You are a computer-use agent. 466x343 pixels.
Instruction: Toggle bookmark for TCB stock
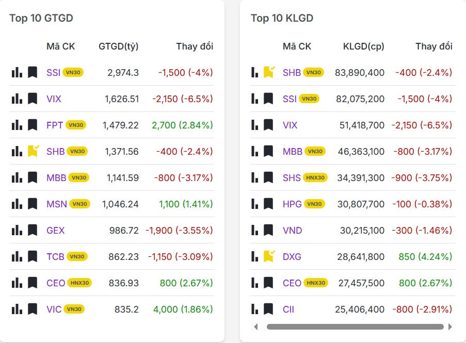pos(33,256)
